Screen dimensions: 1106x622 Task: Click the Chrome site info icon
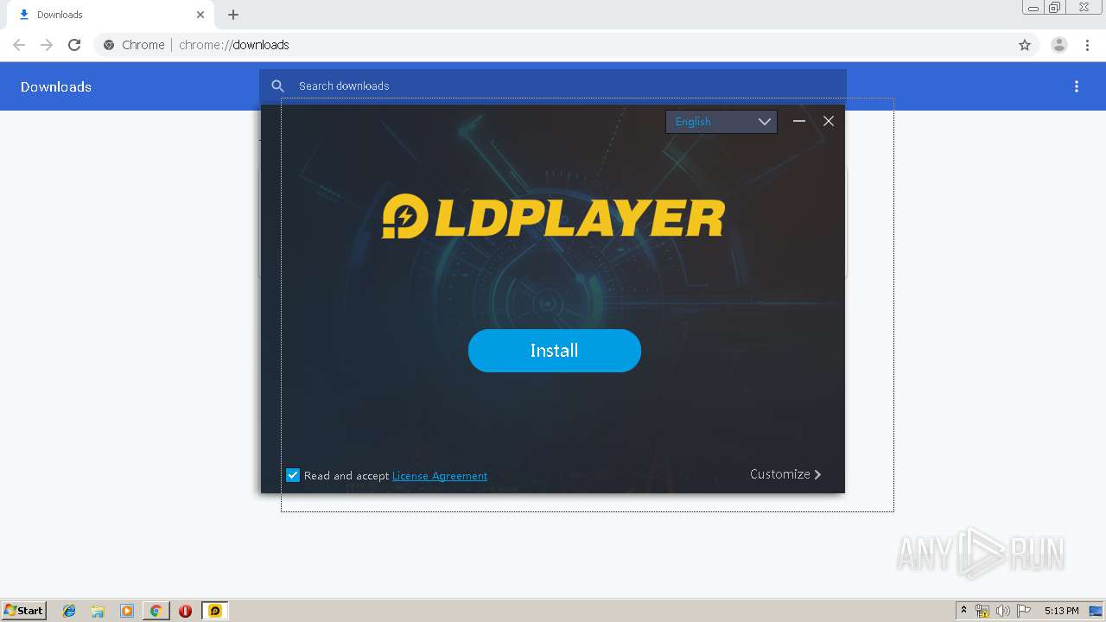[109, 45]
